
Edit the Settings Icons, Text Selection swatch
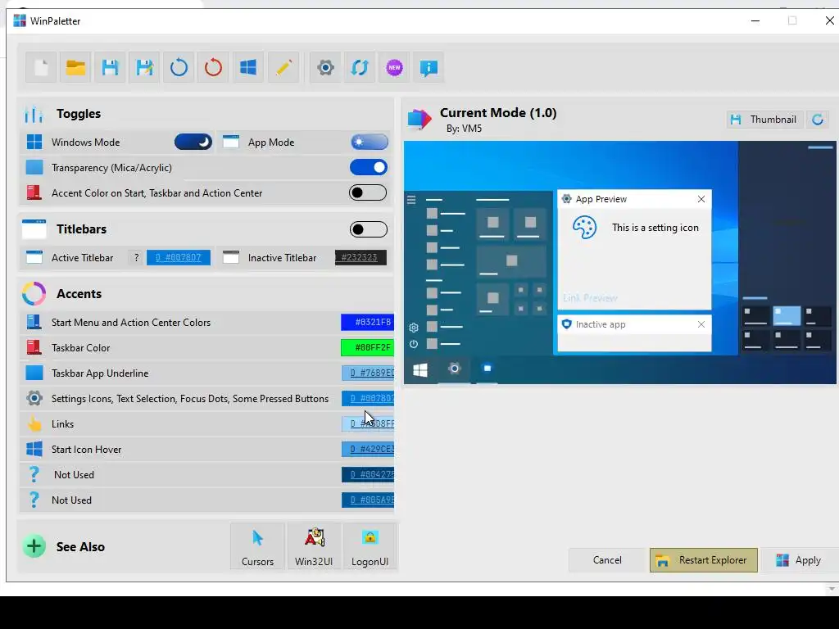[x=368, y=399]
